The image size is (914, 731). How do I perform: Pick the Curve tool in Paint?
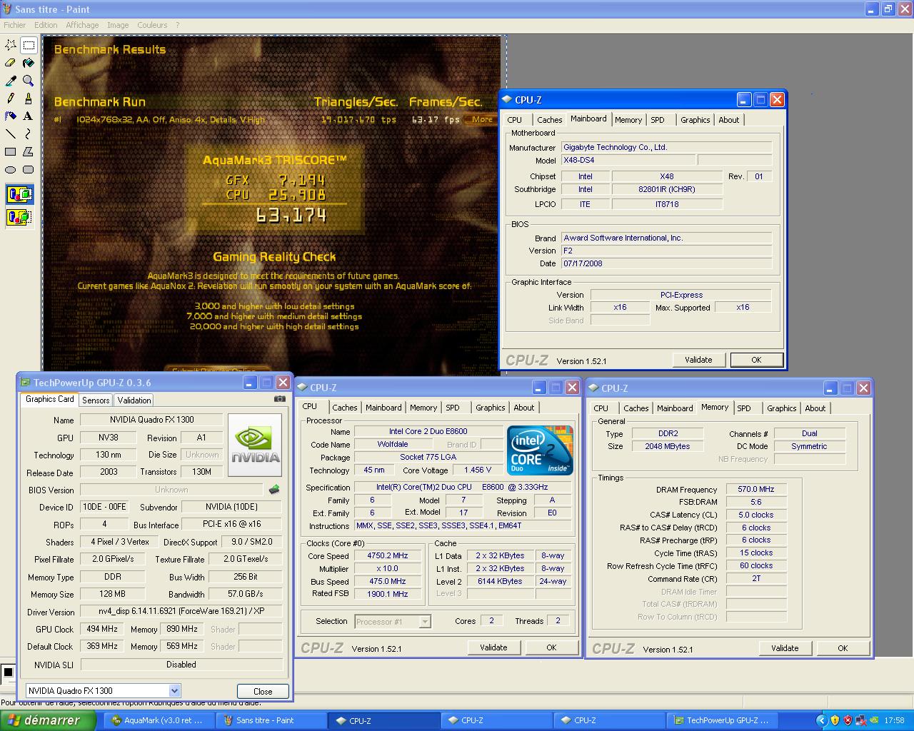coord(29,134)
